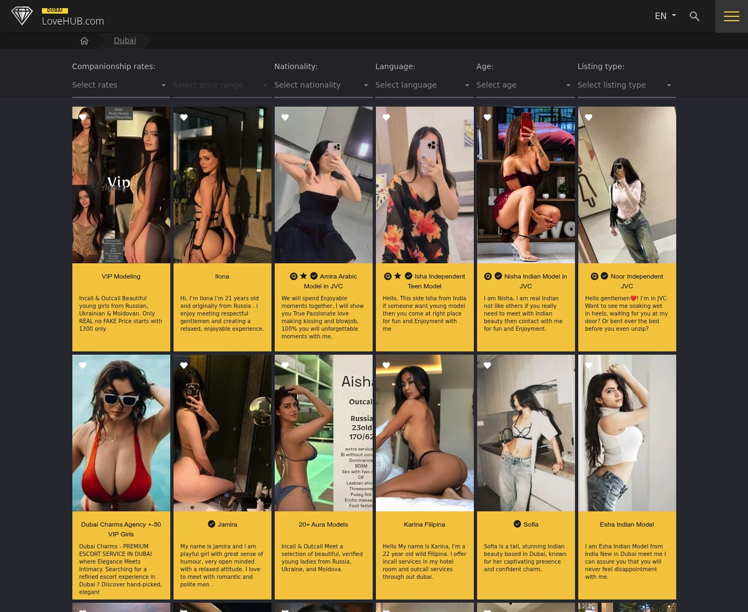Click the verified checkmark beside Sofia
748x612 pixels.
517,524
